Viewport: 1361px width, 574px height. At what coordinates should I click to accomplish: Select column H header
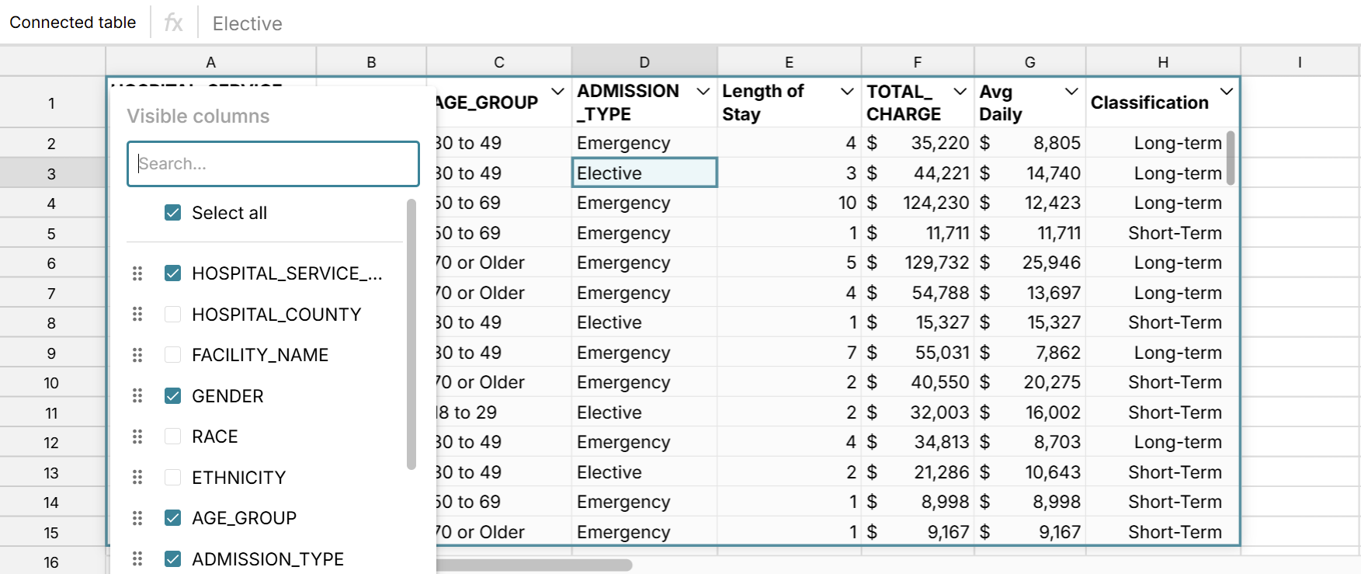pos(1162,62)
